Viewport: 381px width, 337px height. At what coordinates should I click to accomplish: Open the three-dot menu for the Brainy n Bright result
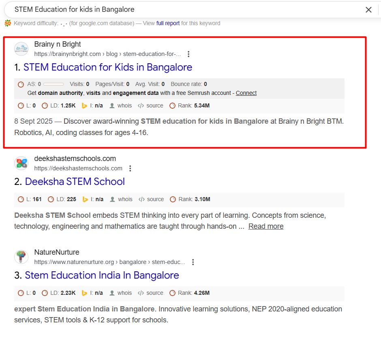188,54
